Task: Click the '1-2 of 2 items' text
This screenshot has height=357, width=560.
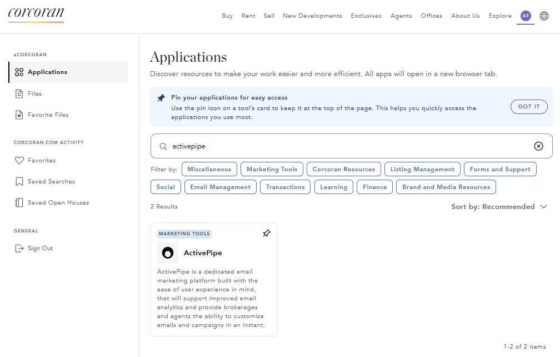Action: (x=524, y=346)
